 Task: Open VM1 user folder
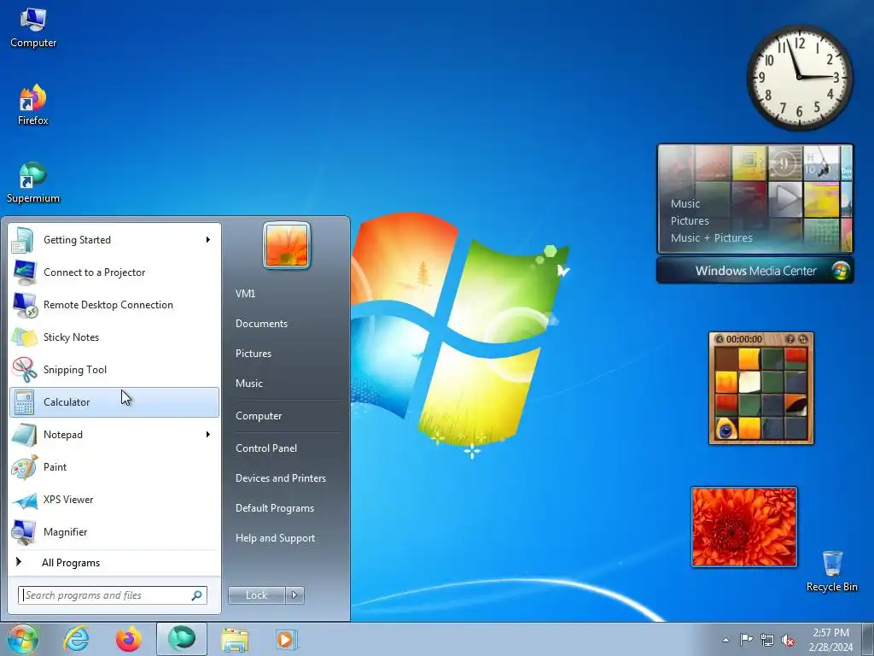(245, 294)
